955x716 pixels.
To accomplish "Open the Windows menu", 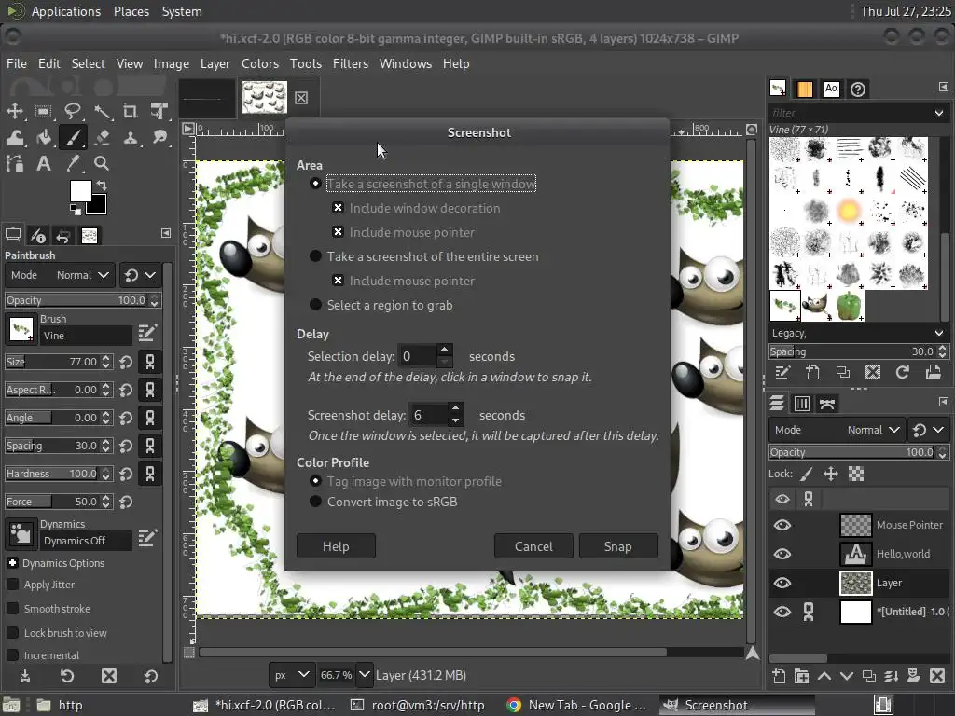I will [405, 64].
